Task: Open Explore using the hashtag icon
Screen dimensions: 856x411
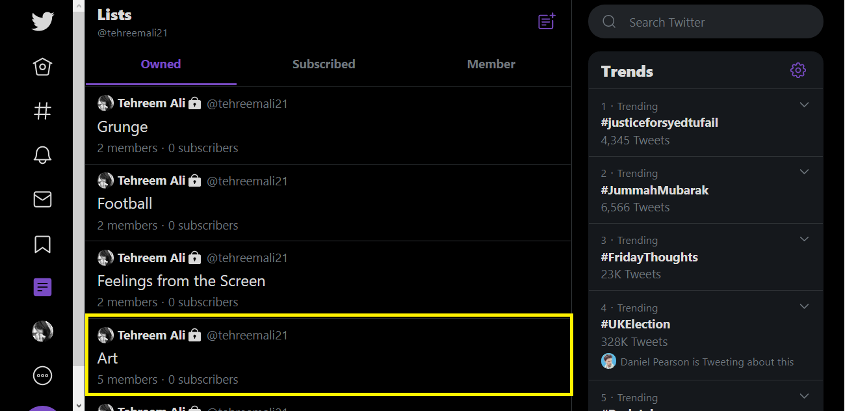Action: (42, 111)
